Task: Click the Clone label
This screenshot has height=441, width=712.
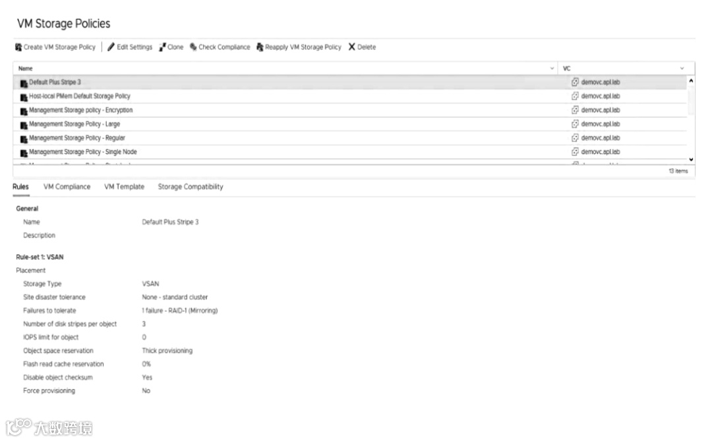Action: (175, 47)
